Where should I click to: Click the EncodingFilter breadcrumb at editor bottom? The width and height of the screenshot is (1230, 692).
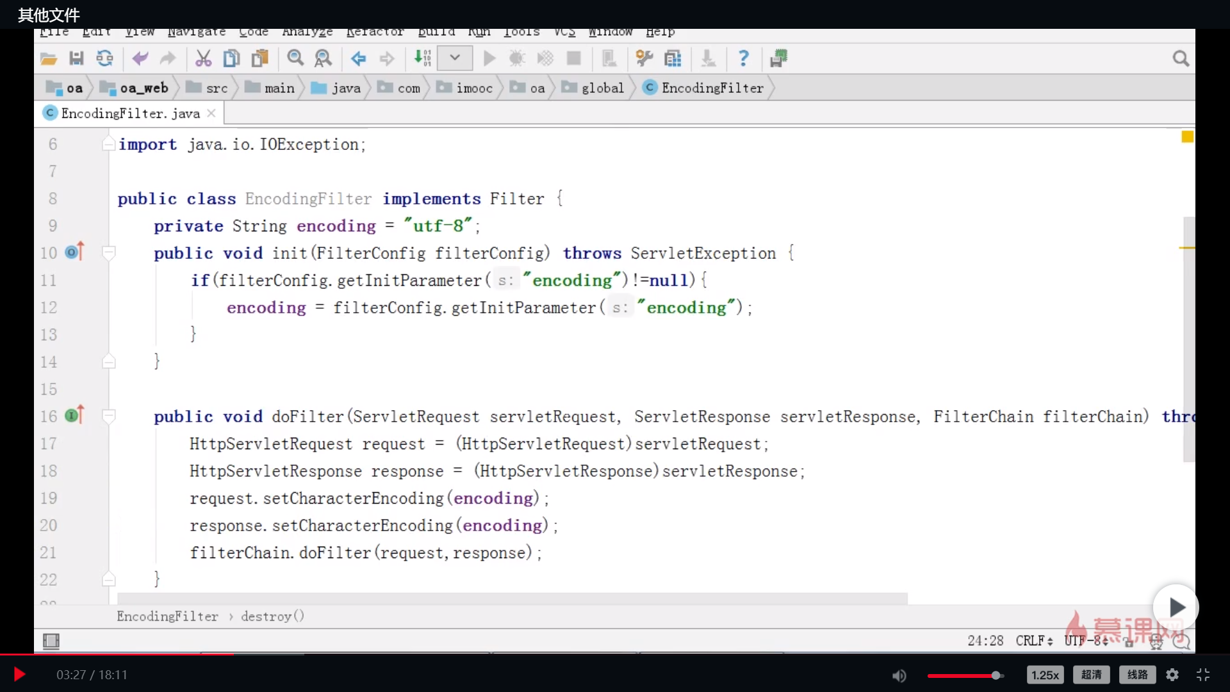point(167,616)
